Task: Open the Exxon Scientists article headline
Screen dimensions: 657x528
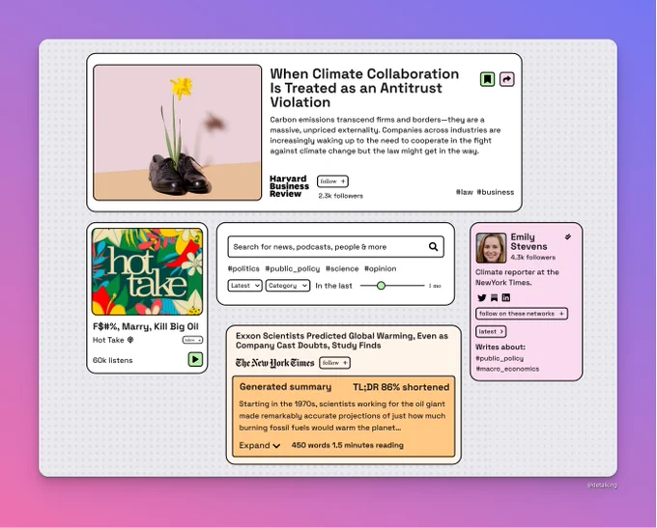Action: pyautogui.click(x=342, y=341)
